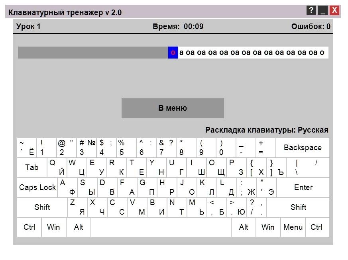Click the 'Время: 00:09' timer
This screenshot has width=348, height=260.
[x=178, y=27]
